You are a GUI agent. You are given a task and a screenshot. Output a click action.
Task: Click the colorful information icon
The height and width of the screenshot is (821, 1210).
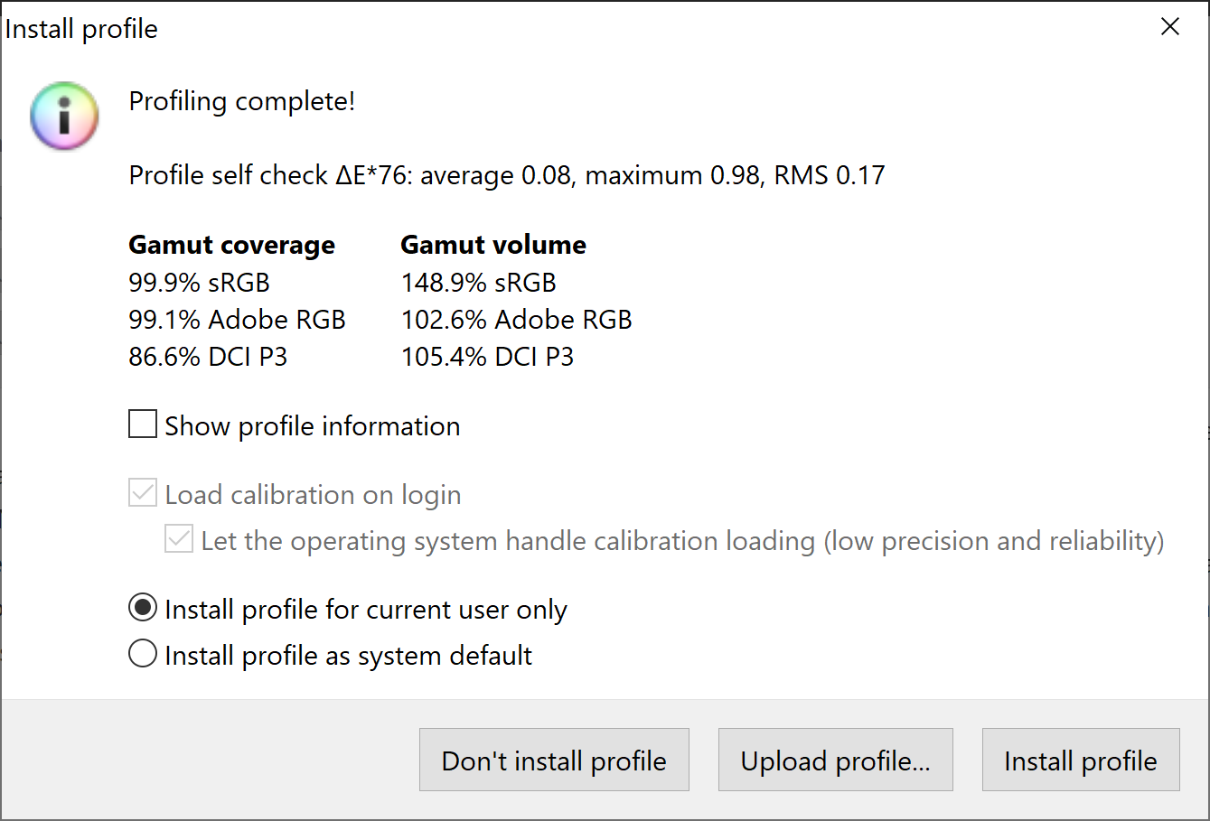tap(64, 116)
